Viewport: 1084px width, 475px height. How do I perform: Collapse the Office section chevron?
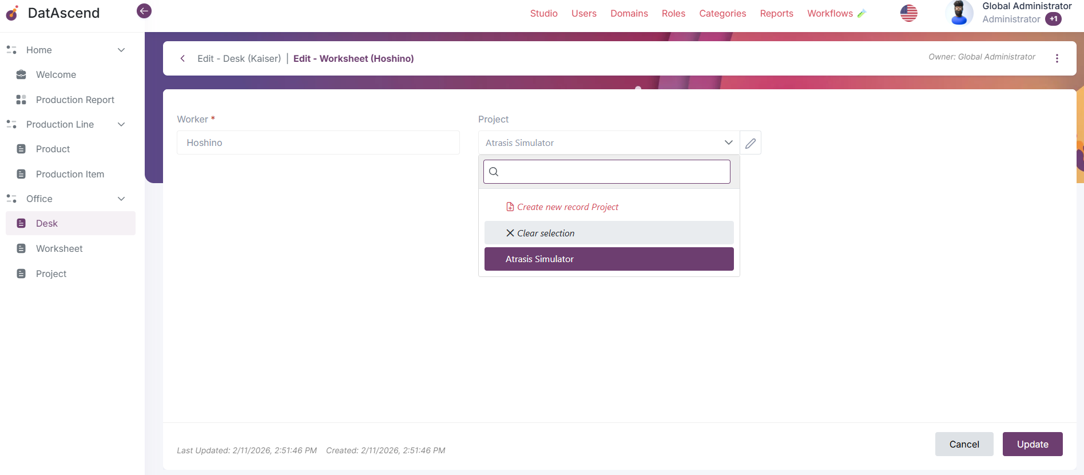[x=121, y=199]
